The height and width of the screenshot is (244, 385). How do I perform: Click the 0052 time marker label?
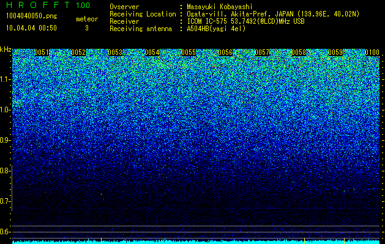pos(78,52)
